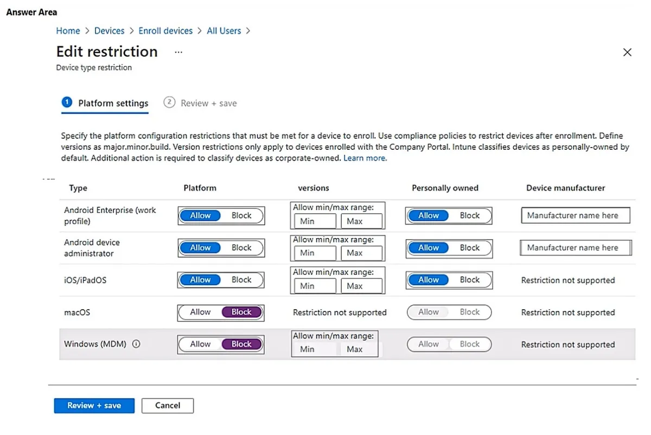
Task: Click the blue Review + save button
Action: click(x=94, y=405)
